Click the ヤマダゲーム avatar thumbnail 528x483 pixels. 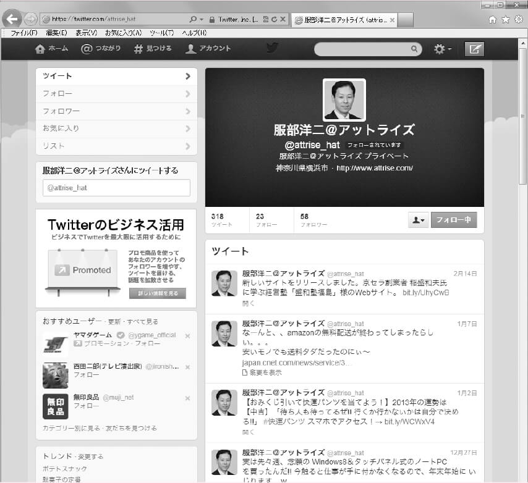click(56, 345)
